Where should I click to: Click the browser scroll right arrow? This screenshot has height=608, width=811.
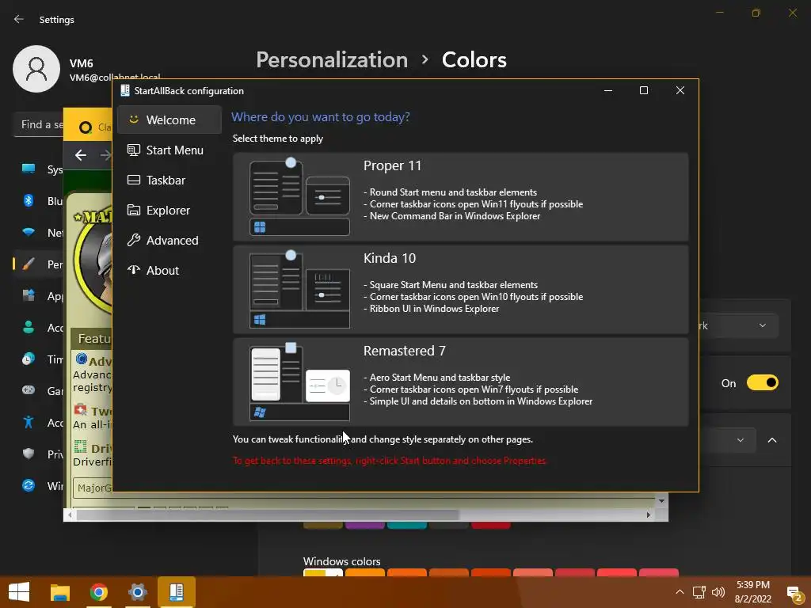click(648, 515)
